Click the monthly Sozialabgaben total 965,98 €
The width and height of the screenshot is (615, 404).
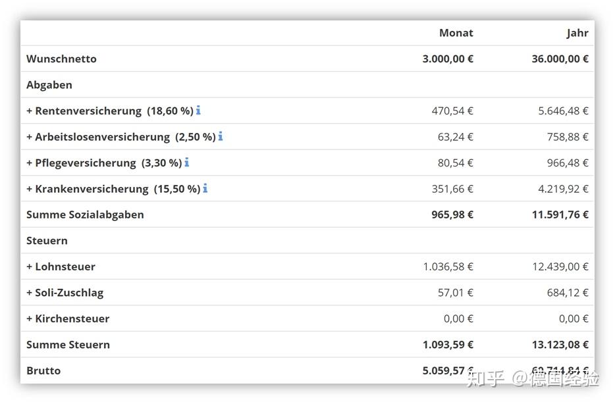452,215
